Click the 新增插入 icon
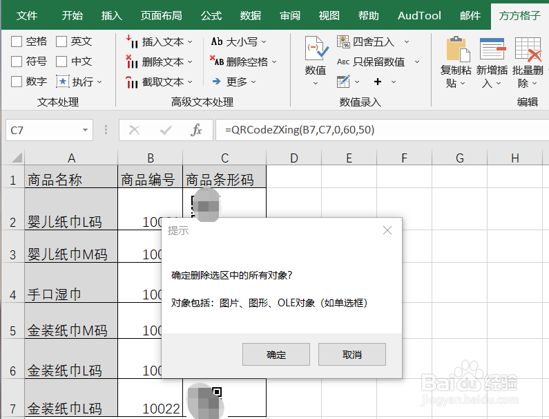Screen dimensions: 549x419 pyautogui.click(x=492, y=48)
